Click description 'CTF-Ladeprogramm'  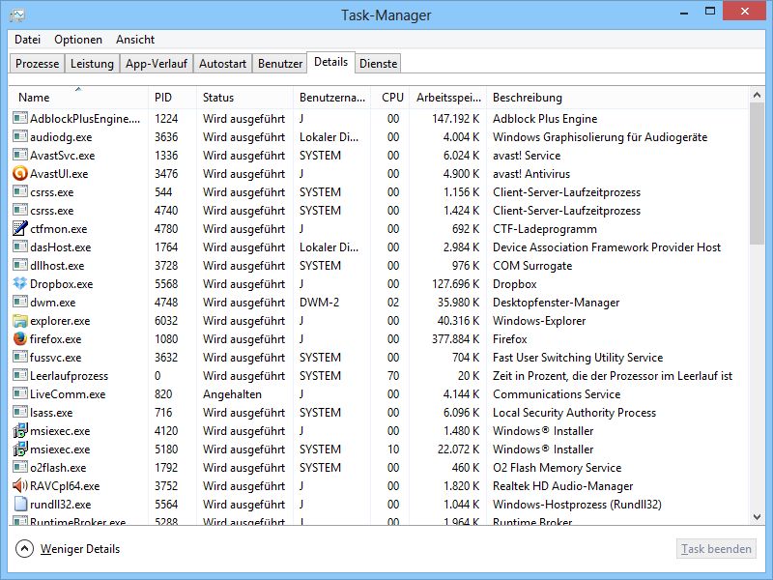point(545,229)
